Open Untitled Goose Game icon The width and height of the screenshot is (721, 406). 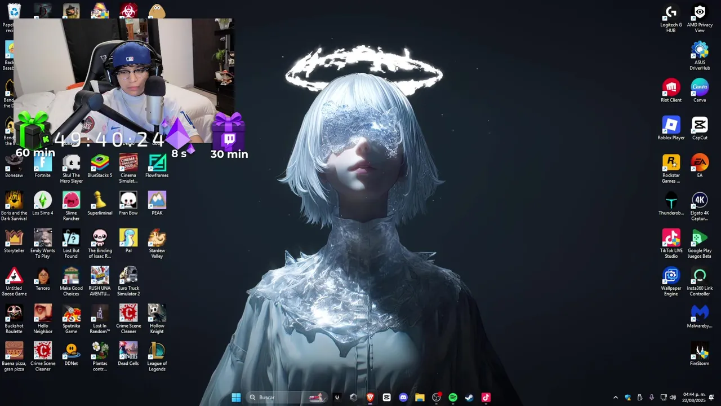pyautogui.click(x=14, y=281)
